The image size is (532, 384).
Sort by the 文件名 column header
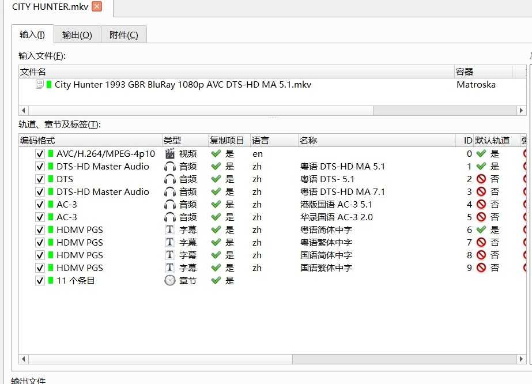click(x=236, y=71)
